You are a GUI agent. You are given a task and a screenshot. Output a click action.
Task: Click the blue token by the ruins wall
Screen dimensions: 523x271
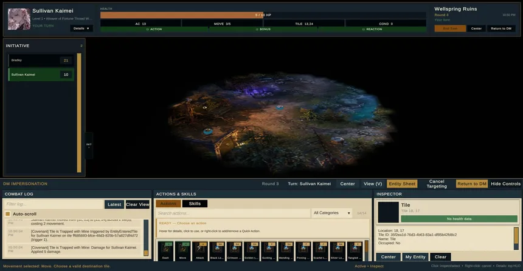coord(208,132)
